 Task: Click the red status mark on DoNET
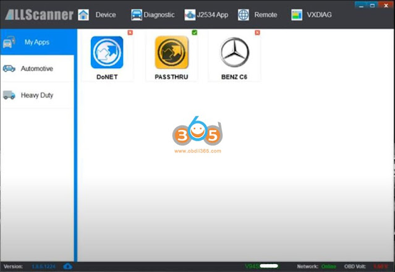click(x=130, y=33)
